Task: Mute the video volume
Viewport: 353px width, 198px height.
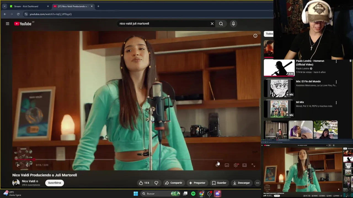Action: [x=28, y=165]
